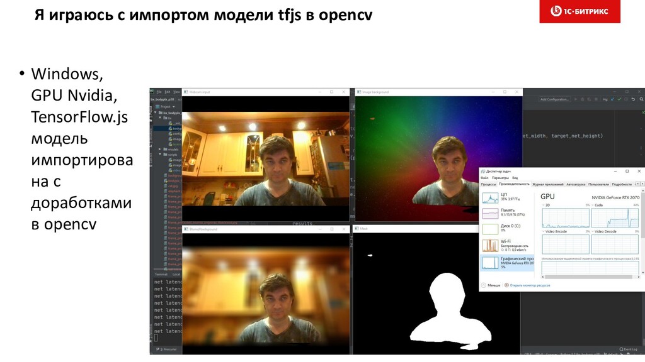Screen dimensions: 645x362
Task: Switch to the Производительность tab
Action: [x=514, y=184]
